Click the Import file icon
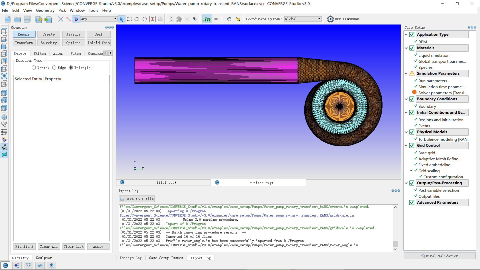Screen dimensions: 480x270 click(48, 19)
